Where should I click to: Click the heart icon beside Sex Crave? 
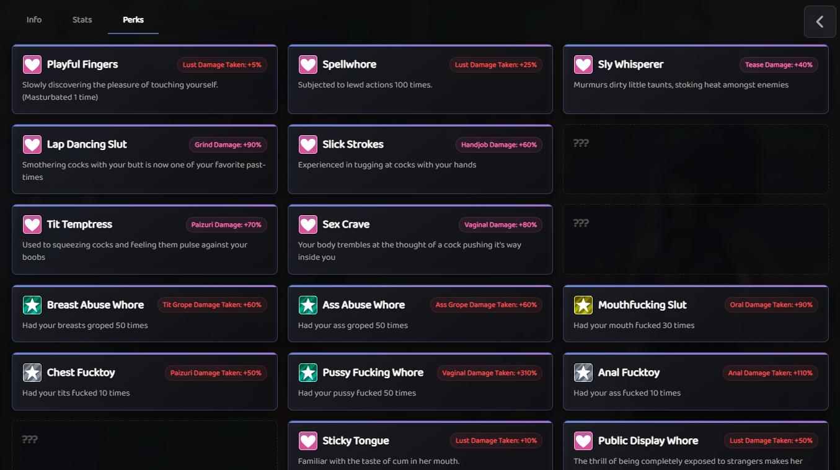308,224
